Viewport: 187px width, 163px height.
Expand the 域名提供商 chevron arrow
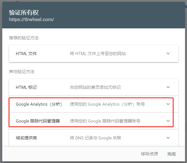(168, 138)
